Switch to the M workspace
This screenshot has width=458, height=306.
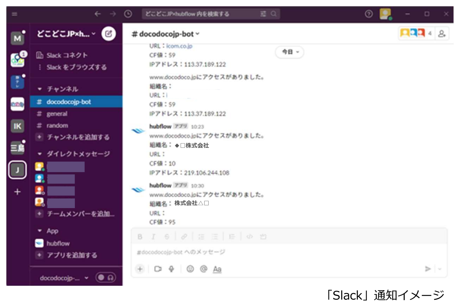click(x=18, y=38)
